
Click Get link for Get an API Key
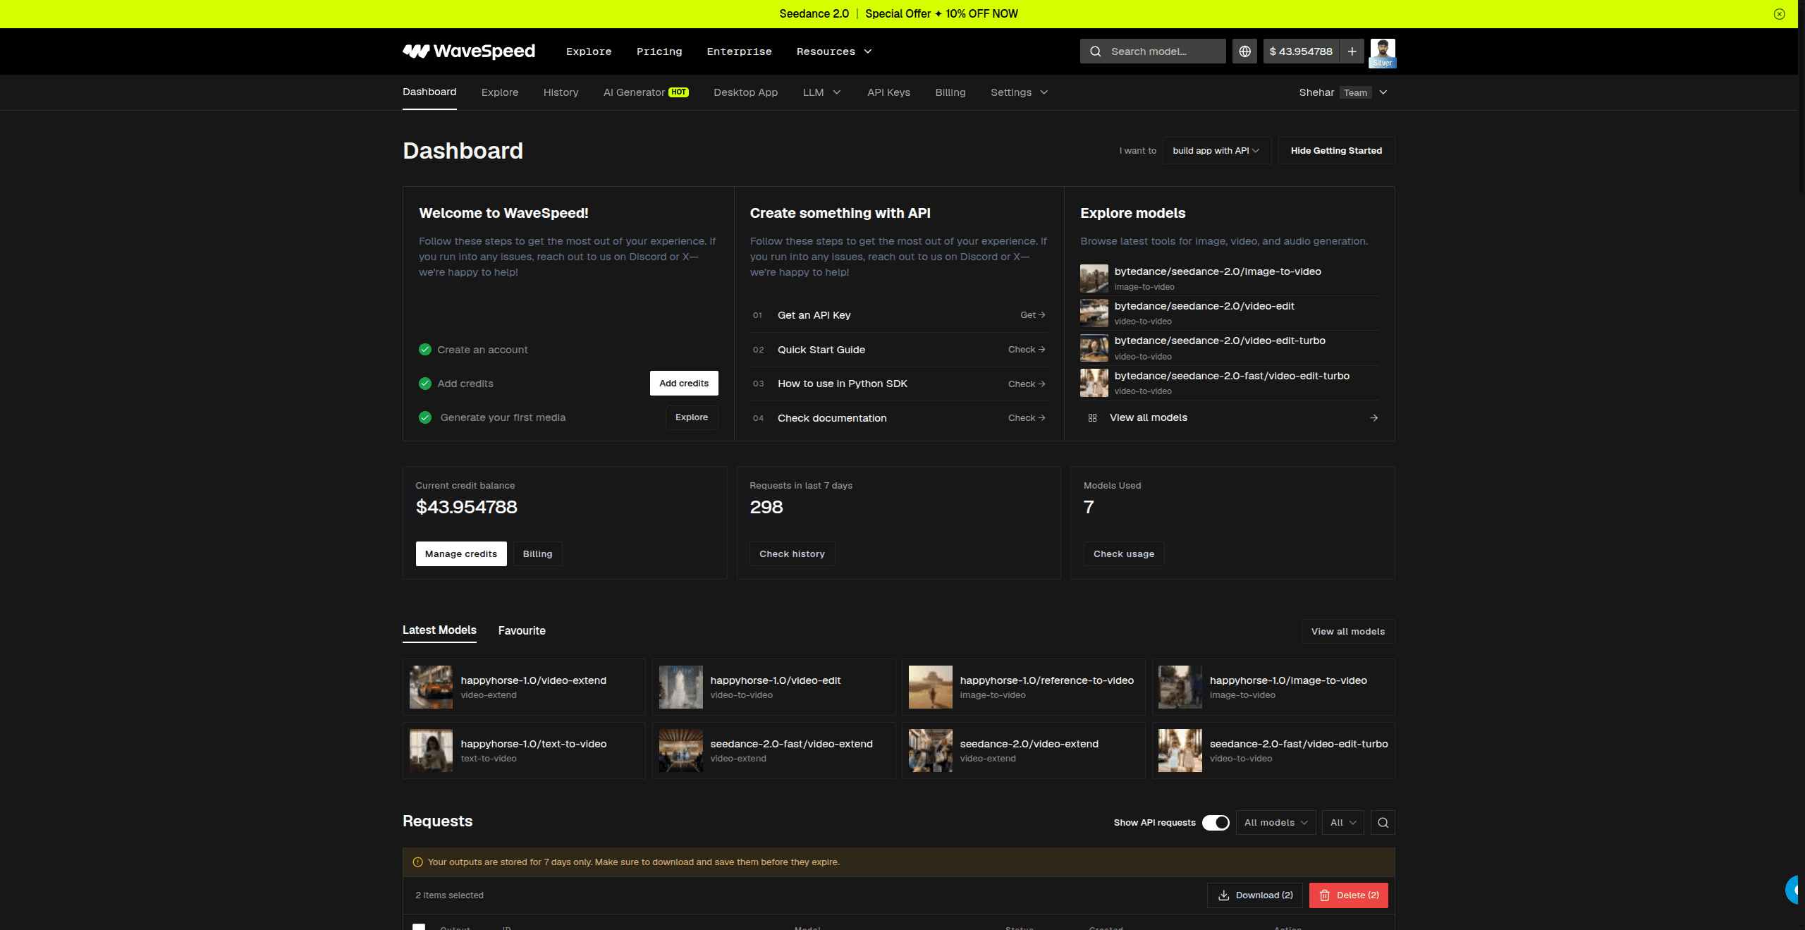click(x=1033, y=315)
